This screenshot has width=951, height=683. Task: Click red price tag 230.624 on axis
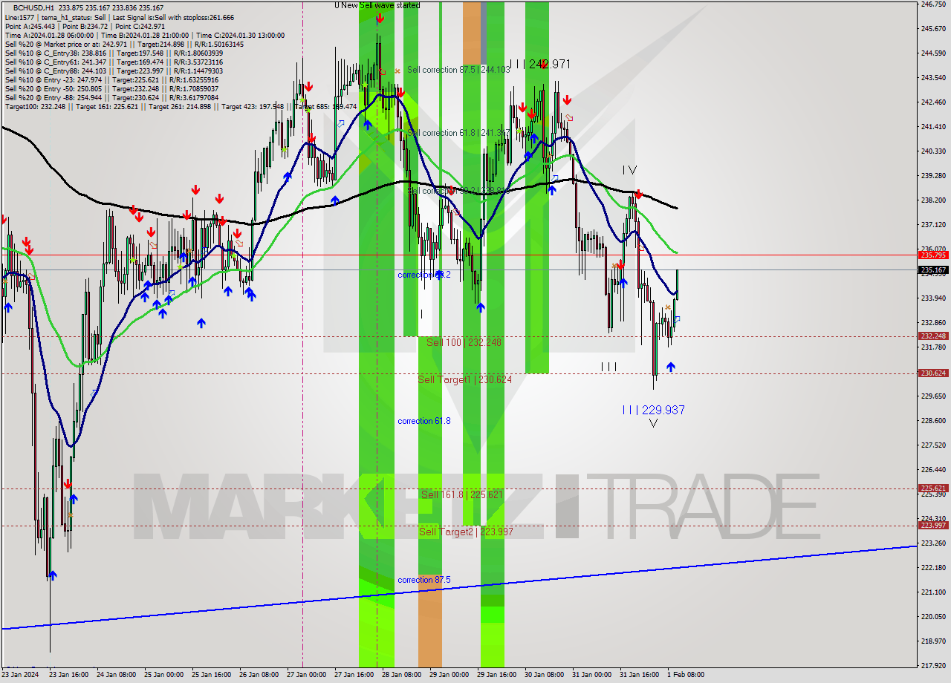pyautogui.click(x=933, y=373)
